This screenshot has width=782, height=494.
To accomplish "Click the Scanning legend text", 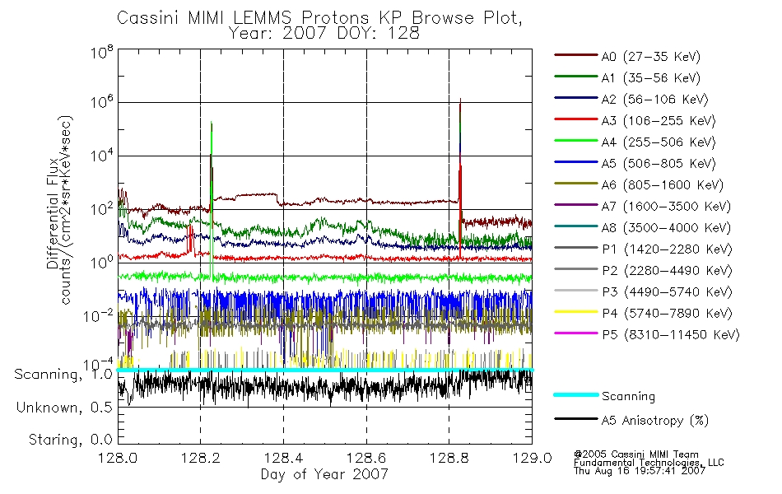I will [628, 397].
